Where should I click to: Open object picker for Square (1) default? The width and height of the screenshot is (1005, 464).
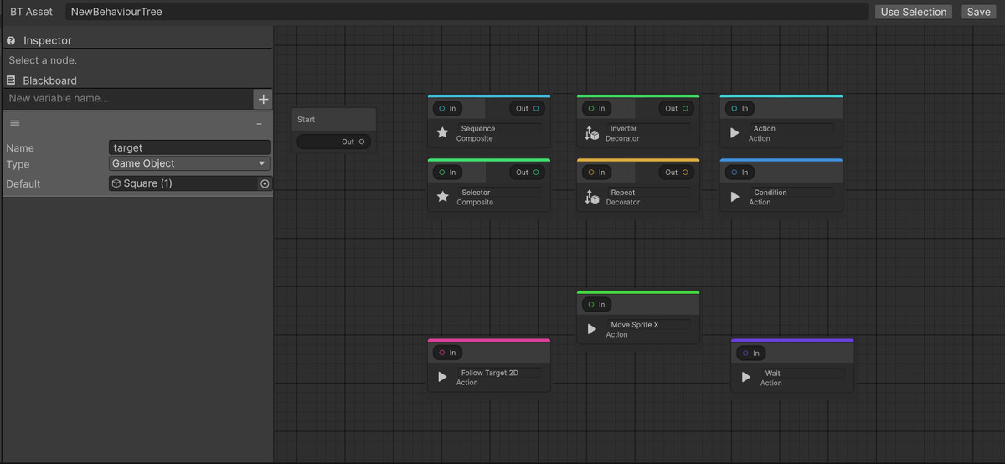(x=265, y=183)
